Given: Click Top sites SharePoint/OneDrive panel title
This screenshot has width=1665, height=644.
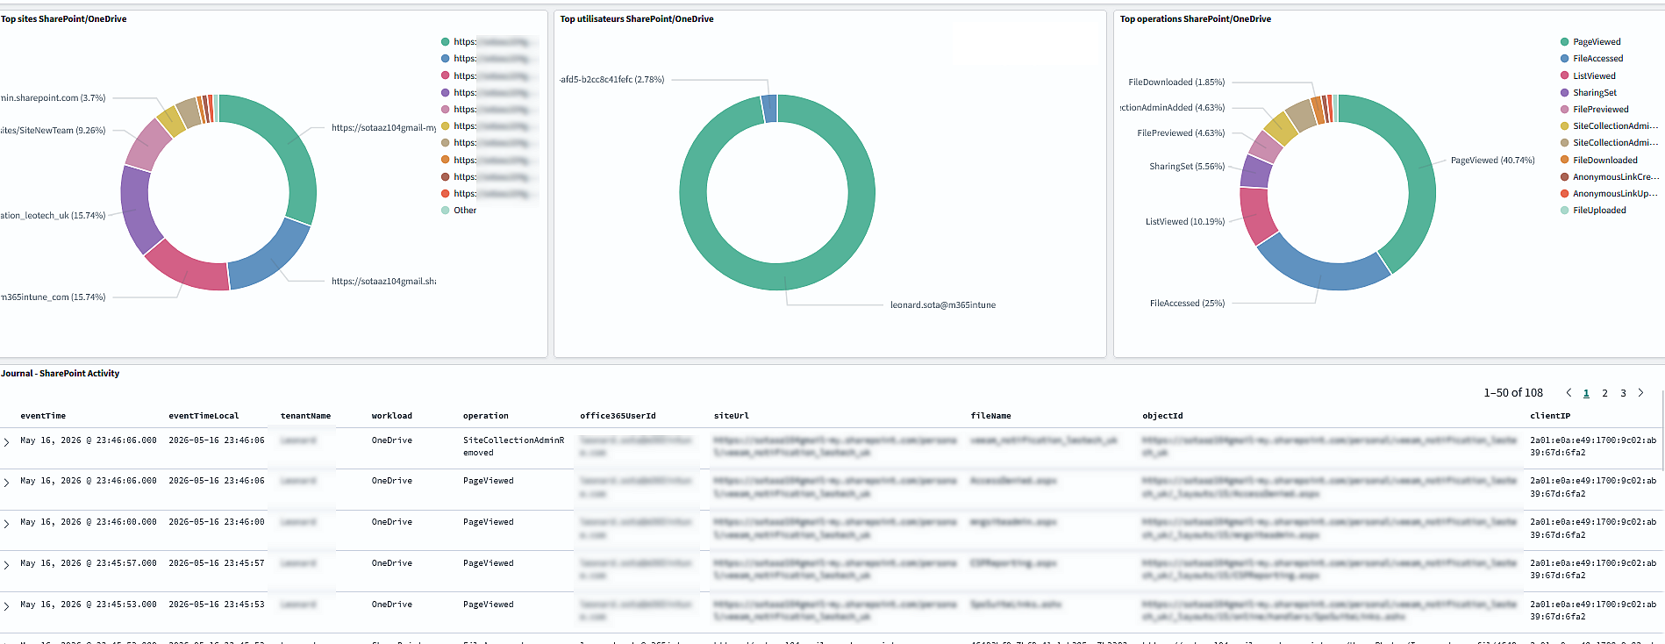Looking at the screenshot, I should point(64,18).
